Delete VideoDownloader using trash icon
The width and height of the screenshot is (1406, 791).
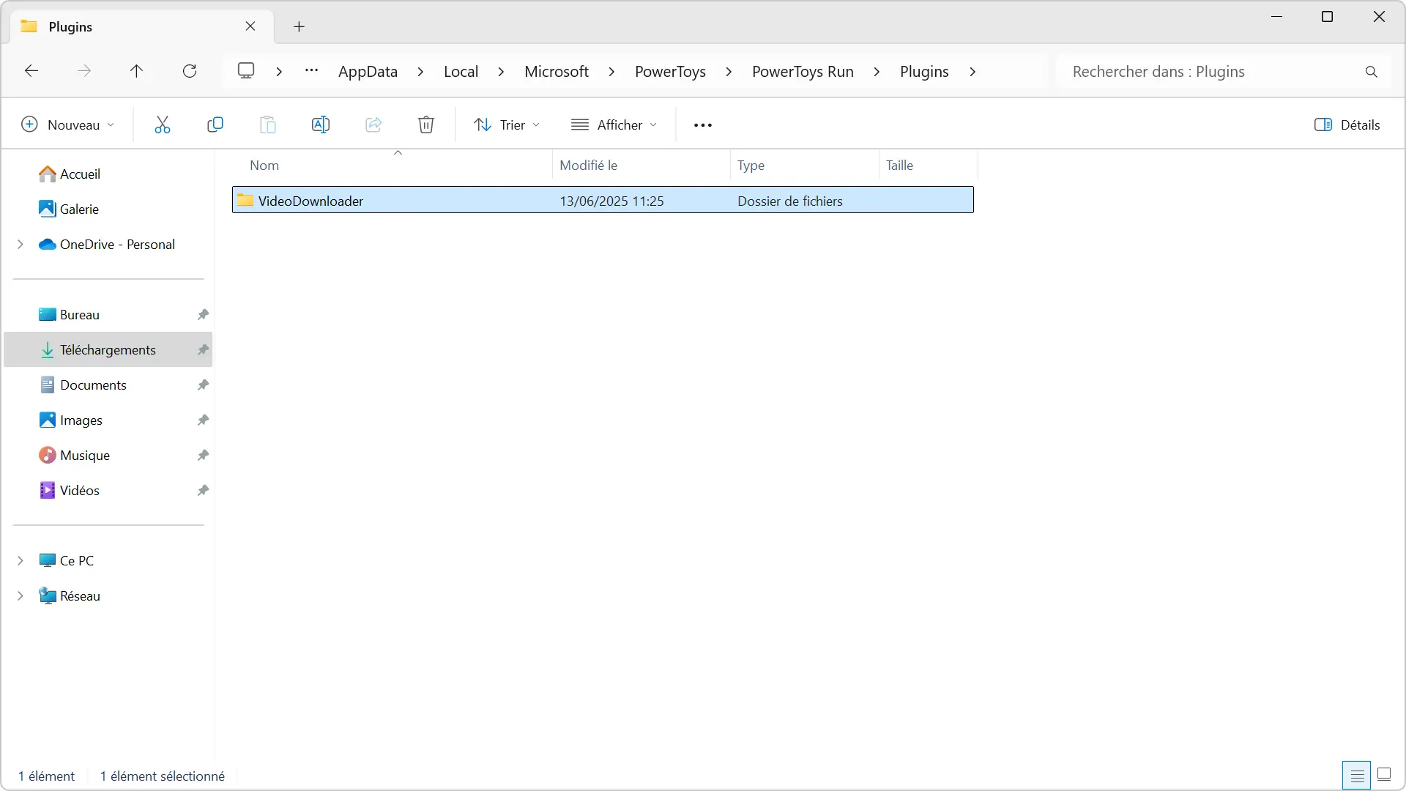[x=426, y=125]
